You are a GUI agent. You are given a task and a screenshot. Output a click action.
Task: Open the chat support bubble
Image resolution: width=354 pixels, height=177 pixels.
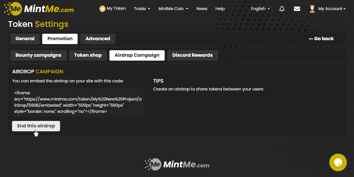[338, 162]
